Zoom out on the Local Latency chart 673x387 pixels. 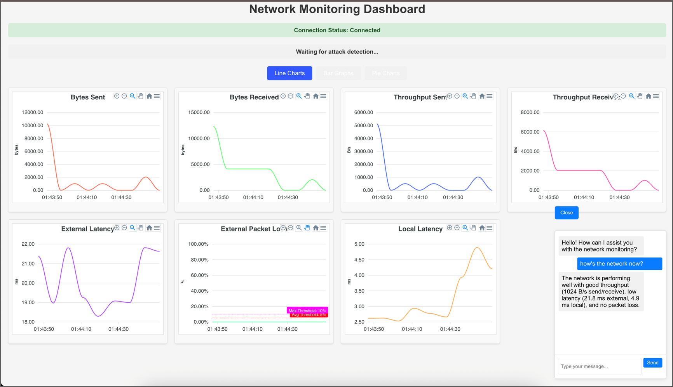[457, 228]
